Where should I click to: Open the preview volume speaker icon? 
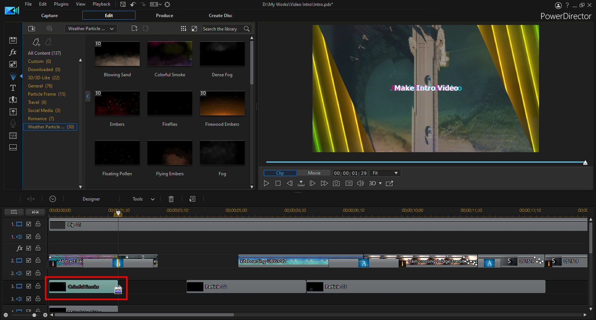pyautogui.click(x=360, y=183)
